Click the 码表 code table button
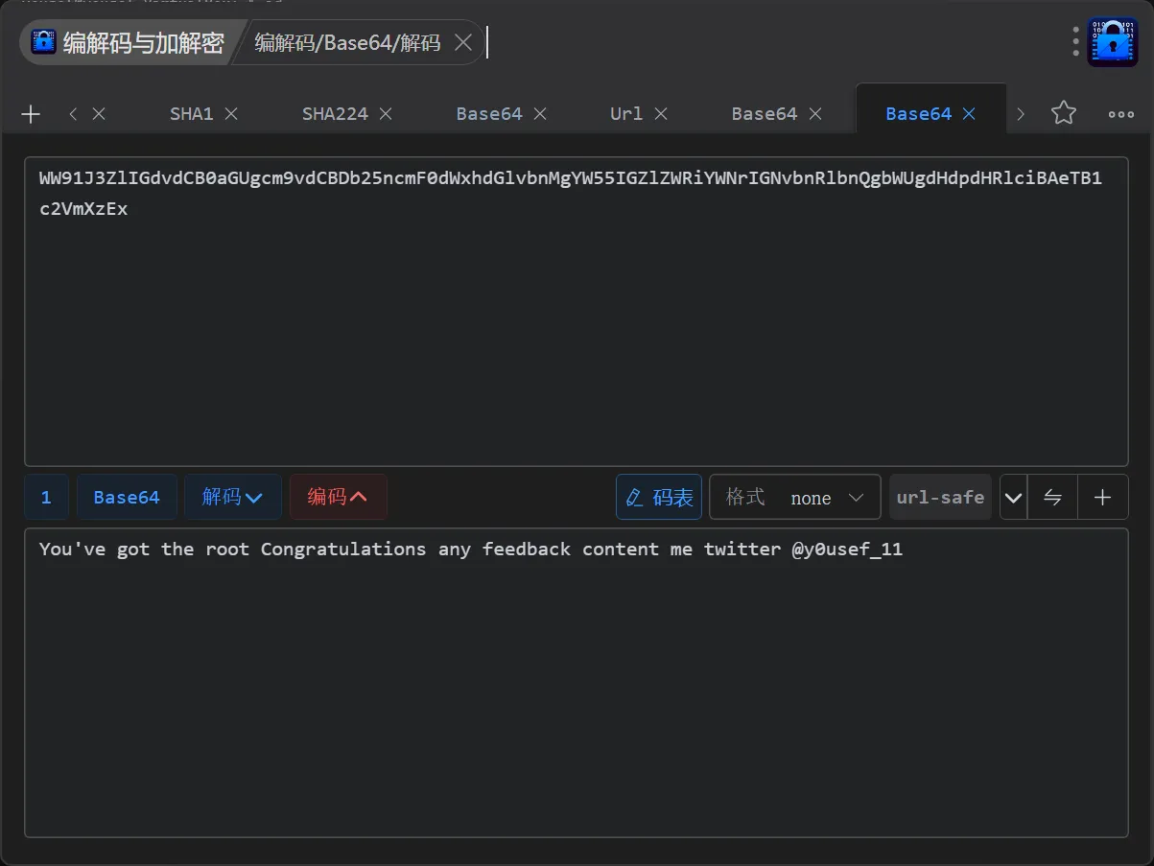 [659, 497]
